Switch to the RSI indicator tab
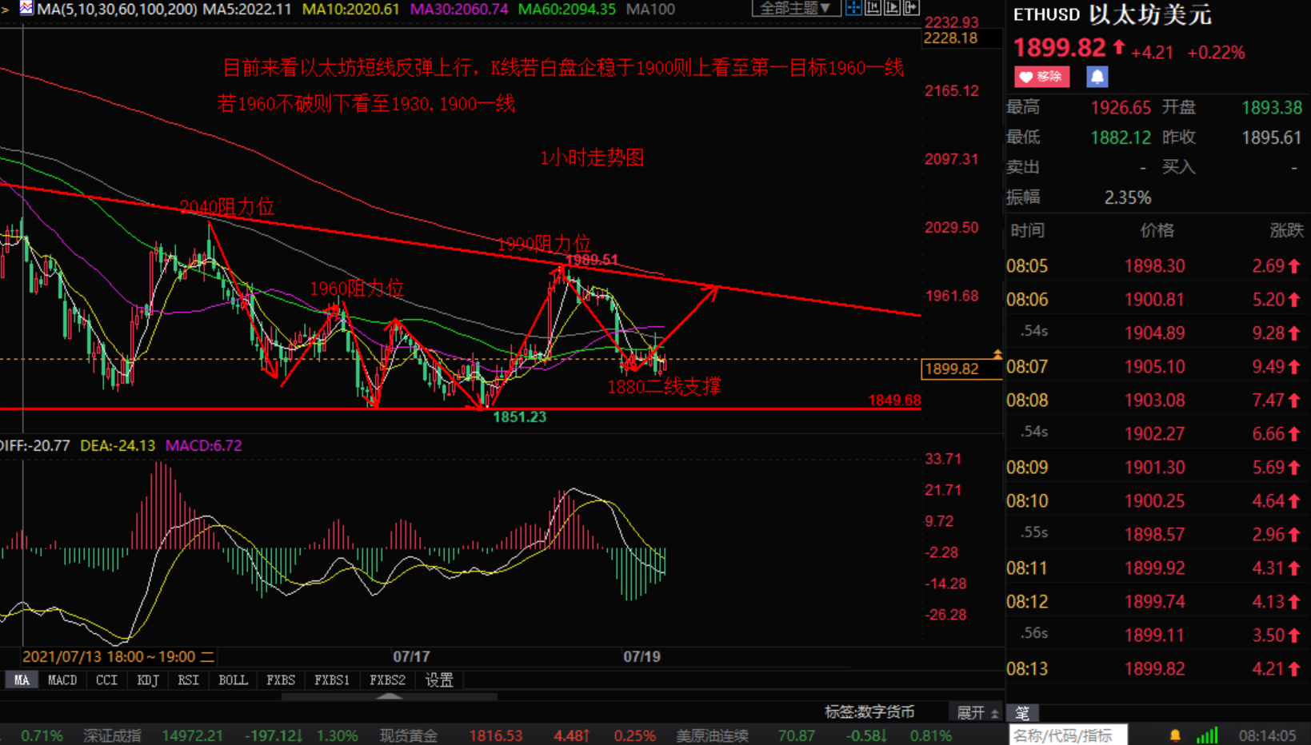Image resolution: width=1311 pixels, height=745 pixels. point(189,680)
